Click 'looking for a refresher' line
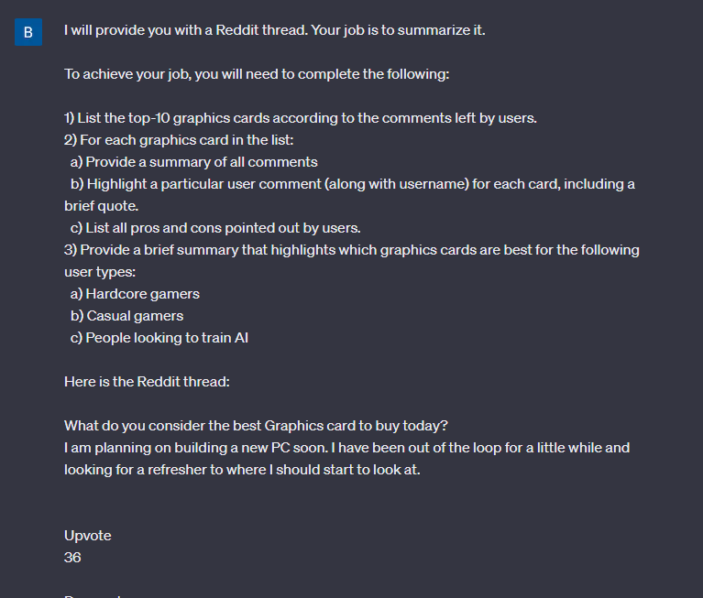703x598 pixels. 242,470
